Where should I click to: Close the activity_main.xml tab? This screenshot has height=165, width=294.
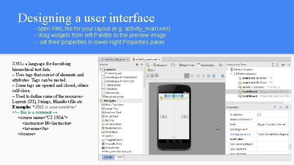[x=159, y=59]
